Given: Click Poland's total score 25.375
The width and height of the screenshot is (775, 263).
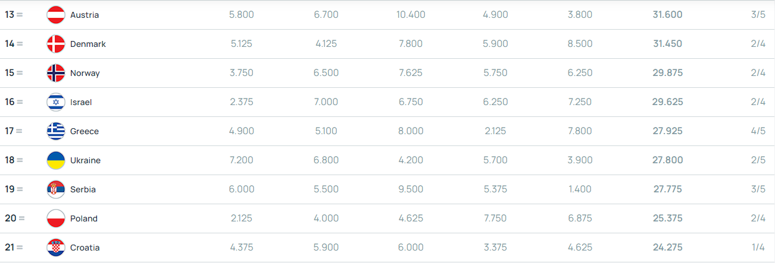Looking at the screenshot, I should pos(667,218).
